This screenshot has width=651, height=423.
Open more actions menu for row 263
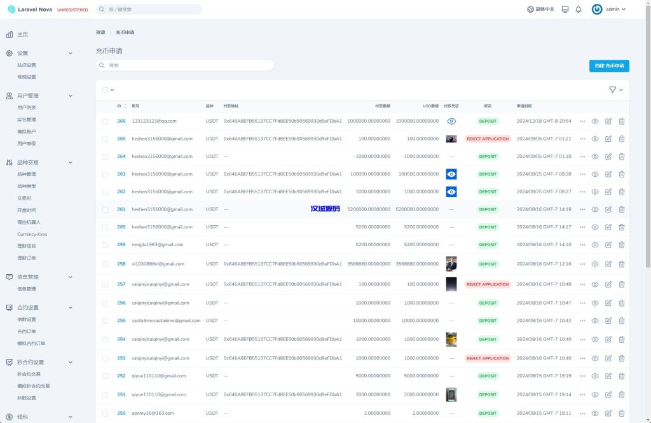(582, 174)
